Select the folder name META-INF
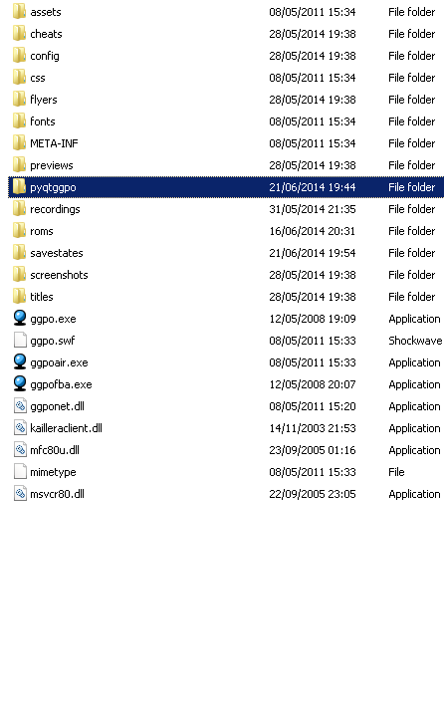Viewport: 444px width, 721px height. tap(54, 143)
